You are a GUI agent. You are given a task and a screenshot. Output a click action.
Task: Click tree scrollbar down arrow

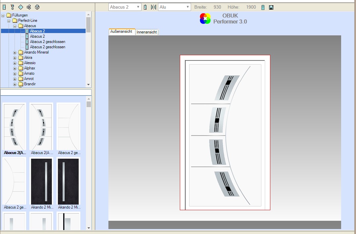[x=89, y=85]
